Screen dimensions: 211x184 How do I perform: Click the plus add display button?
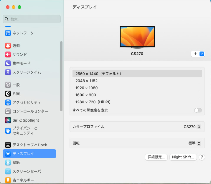(195, 54)
